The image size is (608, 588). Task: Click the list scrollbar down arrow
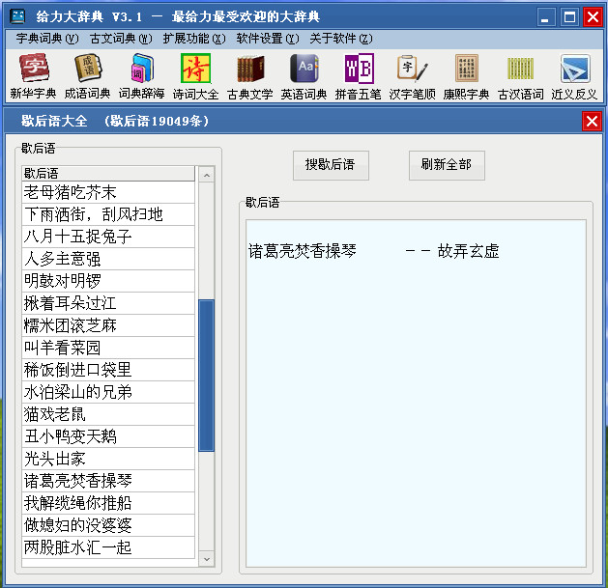[206, 558]
